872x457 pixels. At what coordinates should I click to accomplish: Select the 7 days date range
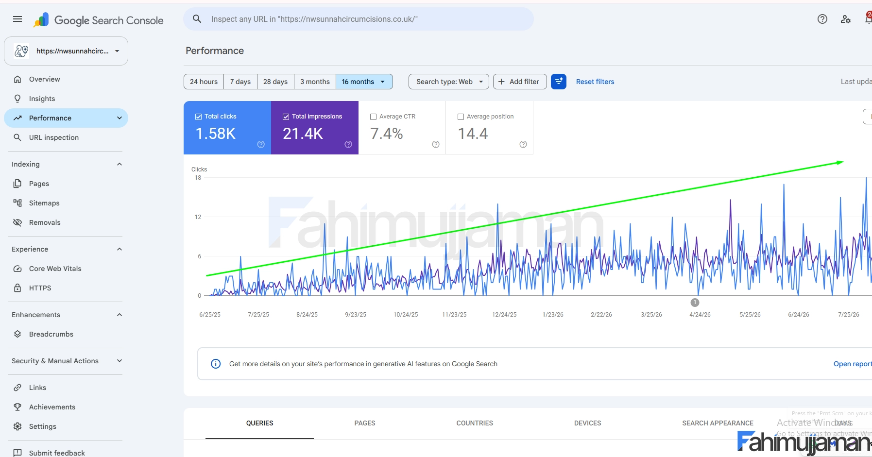pyautogui.click(x=240, y=82)
